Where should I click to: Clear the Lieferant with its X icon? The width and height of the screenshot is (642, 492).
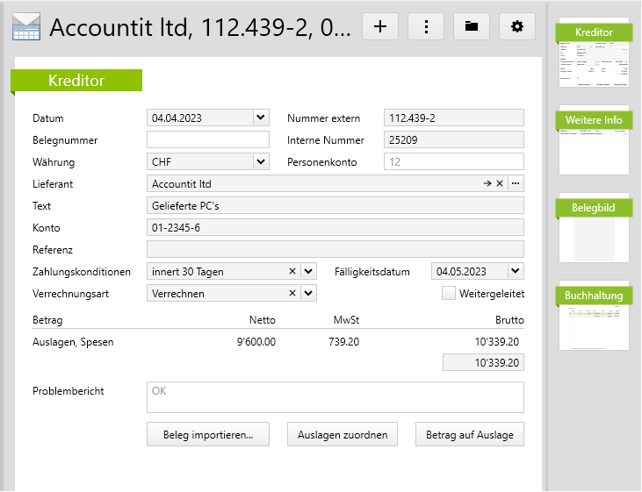pyautogui.click(x=499, y=184)
